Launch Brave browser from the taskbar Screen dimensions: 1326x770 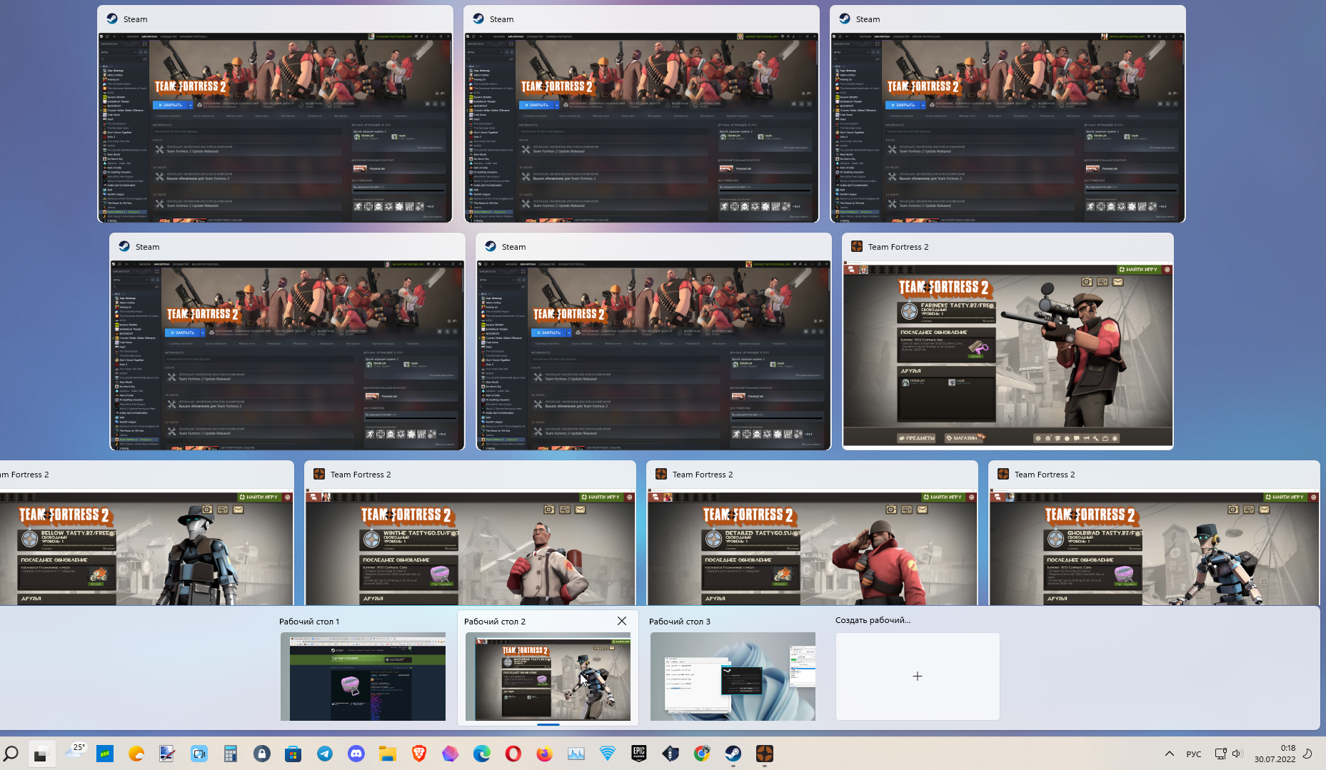pos(419,754)
